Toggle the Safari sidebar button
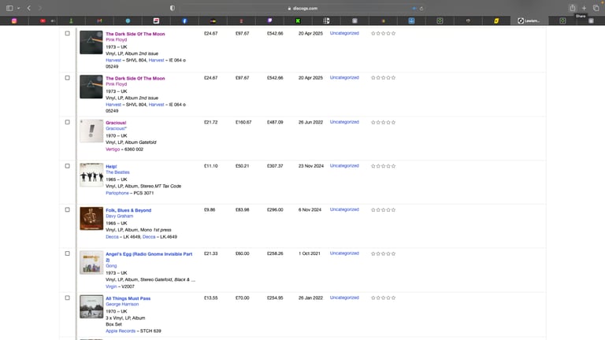605x340 pixels. tap(9, 8)
